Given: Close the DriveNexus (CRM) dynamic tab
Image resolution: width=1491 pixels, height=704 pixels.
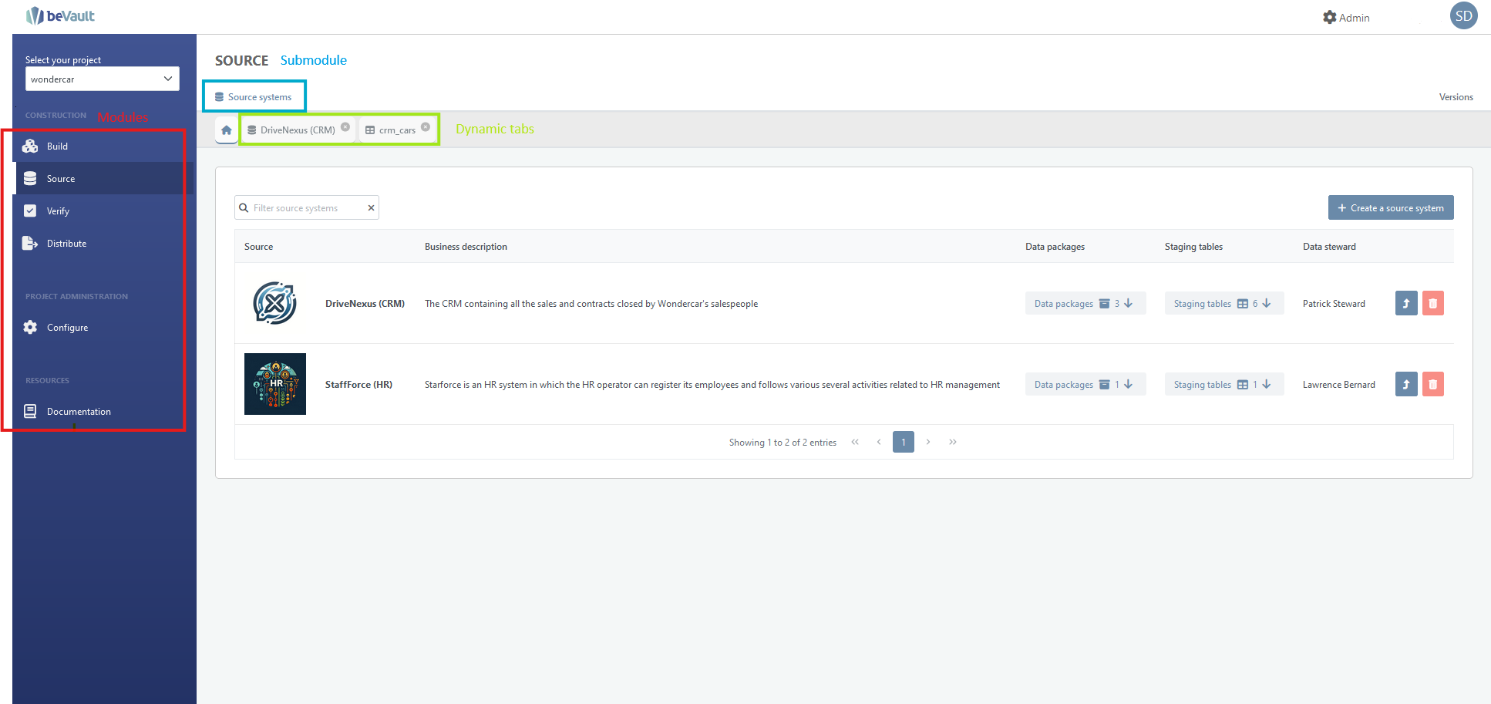Looking at the screenshot, I should point(345,127).
